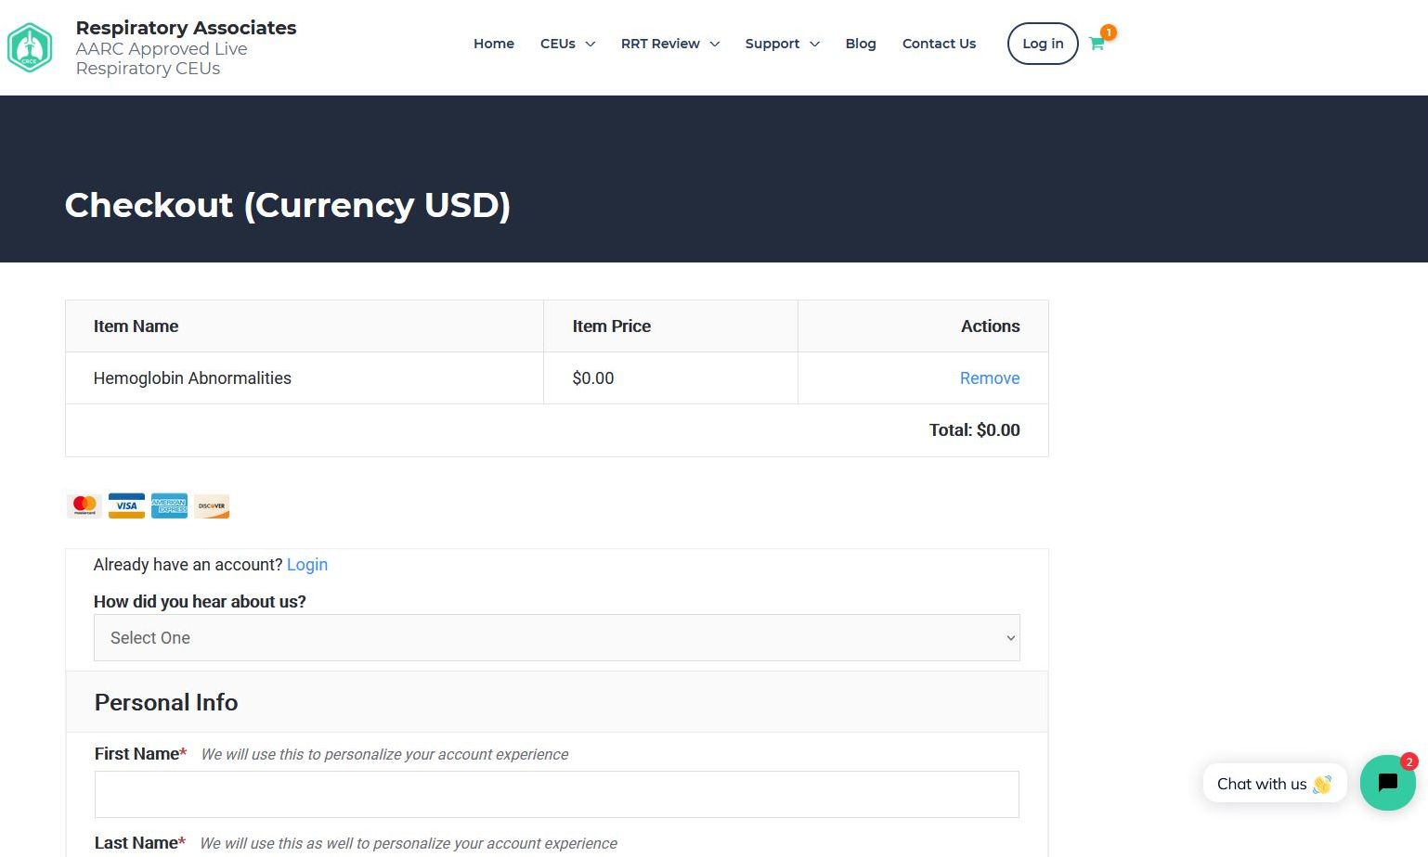Open the Blog page
This screenshot has height=857, width=1428.
tap(860, 44)
